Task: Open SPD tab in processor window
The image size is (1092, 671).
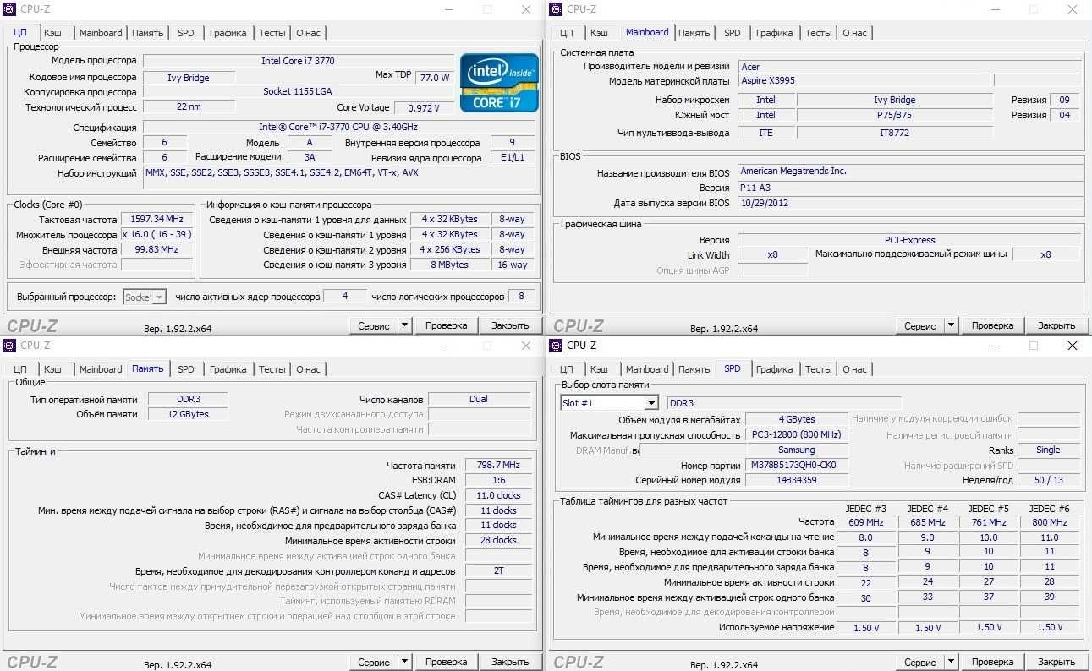Action: (x=185, y=33)
